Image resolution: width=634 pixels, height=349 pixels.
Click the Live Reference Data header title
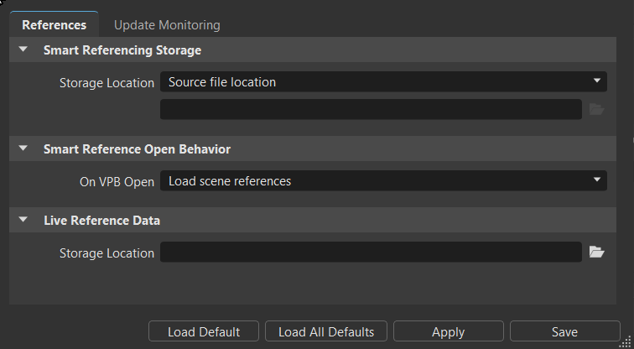tap(101, 221)
